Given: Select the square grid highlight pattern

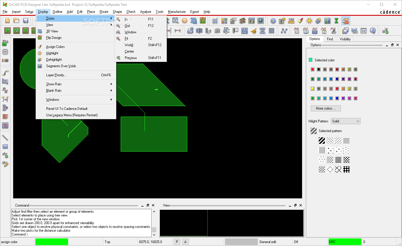Looking at the screenshot, I should tap(338, 160).
